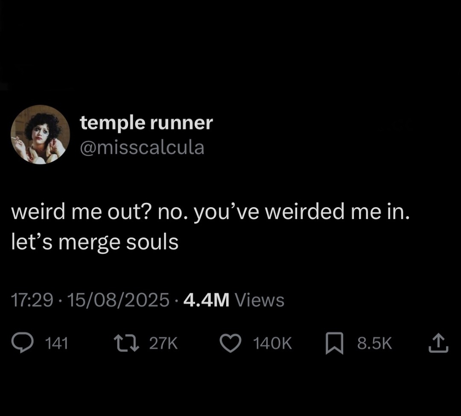The width and height of the screenshot is (461, 416).
Task: Click the 17:29 timestamp
Action: point(32,300)
